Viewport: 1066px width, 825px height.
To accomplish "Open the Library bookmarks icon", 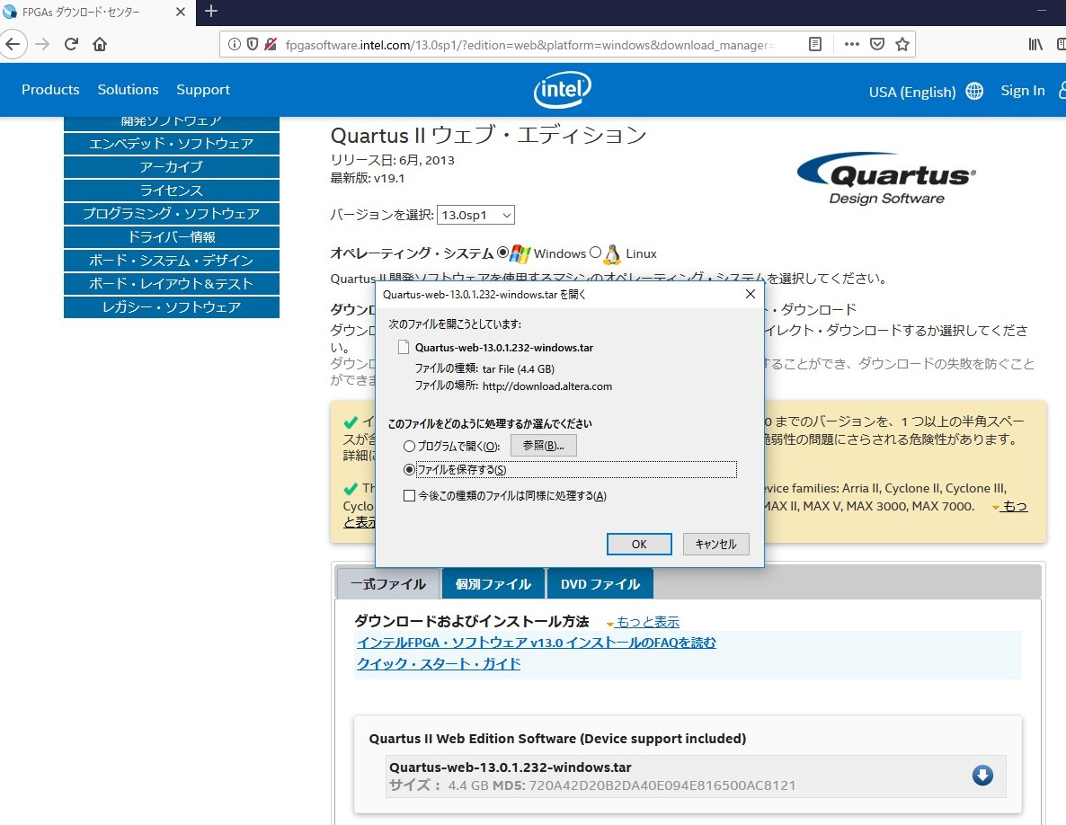I will click(x=1035, y=45).
